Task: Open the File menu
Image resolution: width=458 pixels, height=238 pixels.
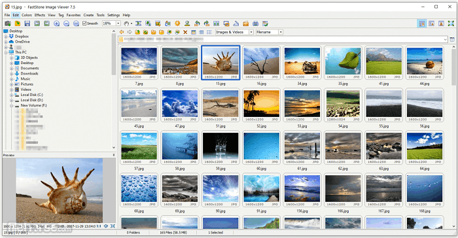Action: (7, 15)
